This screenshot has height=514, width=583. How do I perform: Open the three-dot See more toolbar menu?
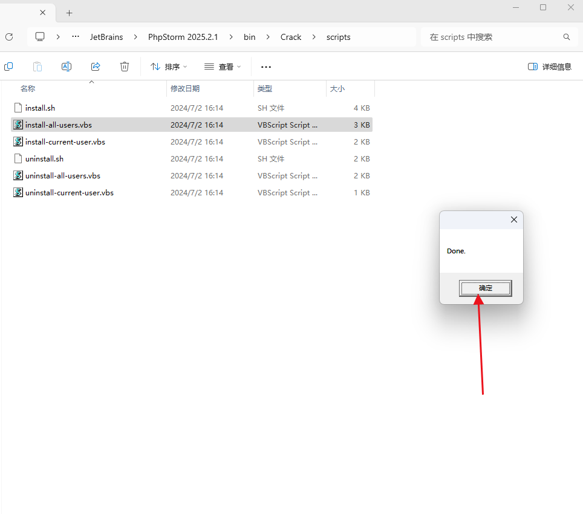coord(266,67)
